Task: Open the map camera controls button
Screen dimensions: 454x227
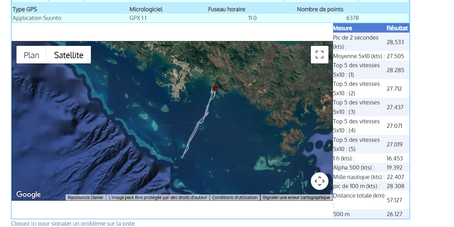Action: click(319, 181)
